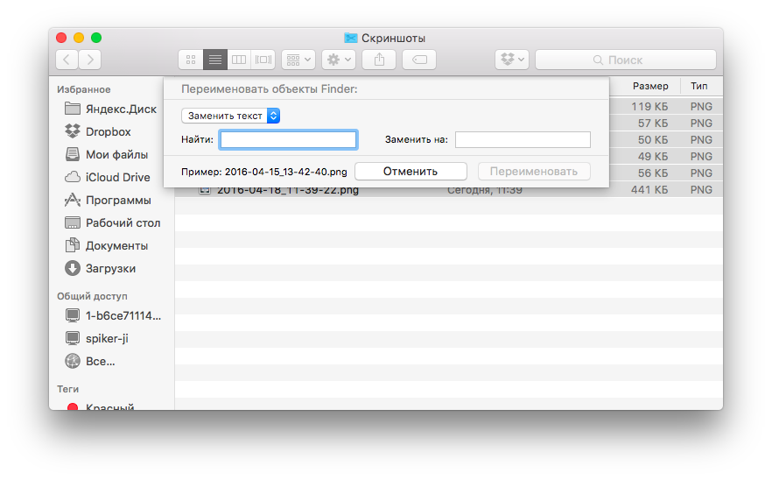Click the 'Заменить на' text field
The width and height of the screenshot is (772, 480).
click(523, 139)
